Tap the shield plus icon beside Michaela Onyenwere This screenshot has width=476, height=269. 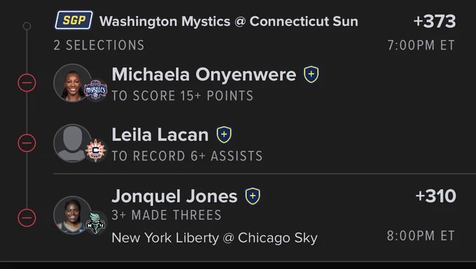point(311,74)
